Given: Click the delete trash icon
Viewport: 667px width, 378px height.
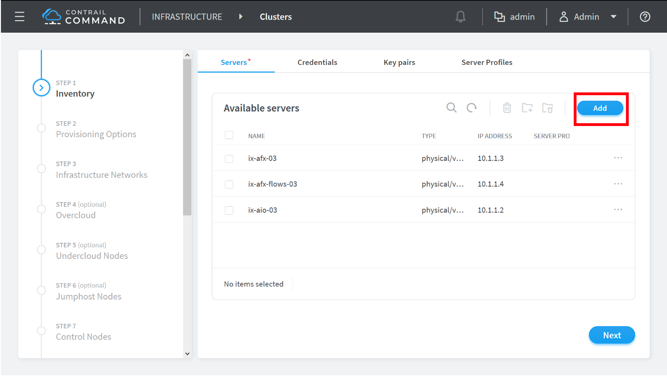Looking at the screenshot, I should 507,108.
